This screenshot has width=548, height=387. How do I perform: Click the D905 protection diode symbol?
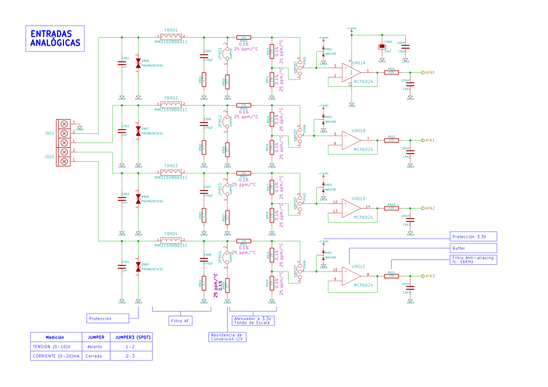click(139, 267)
